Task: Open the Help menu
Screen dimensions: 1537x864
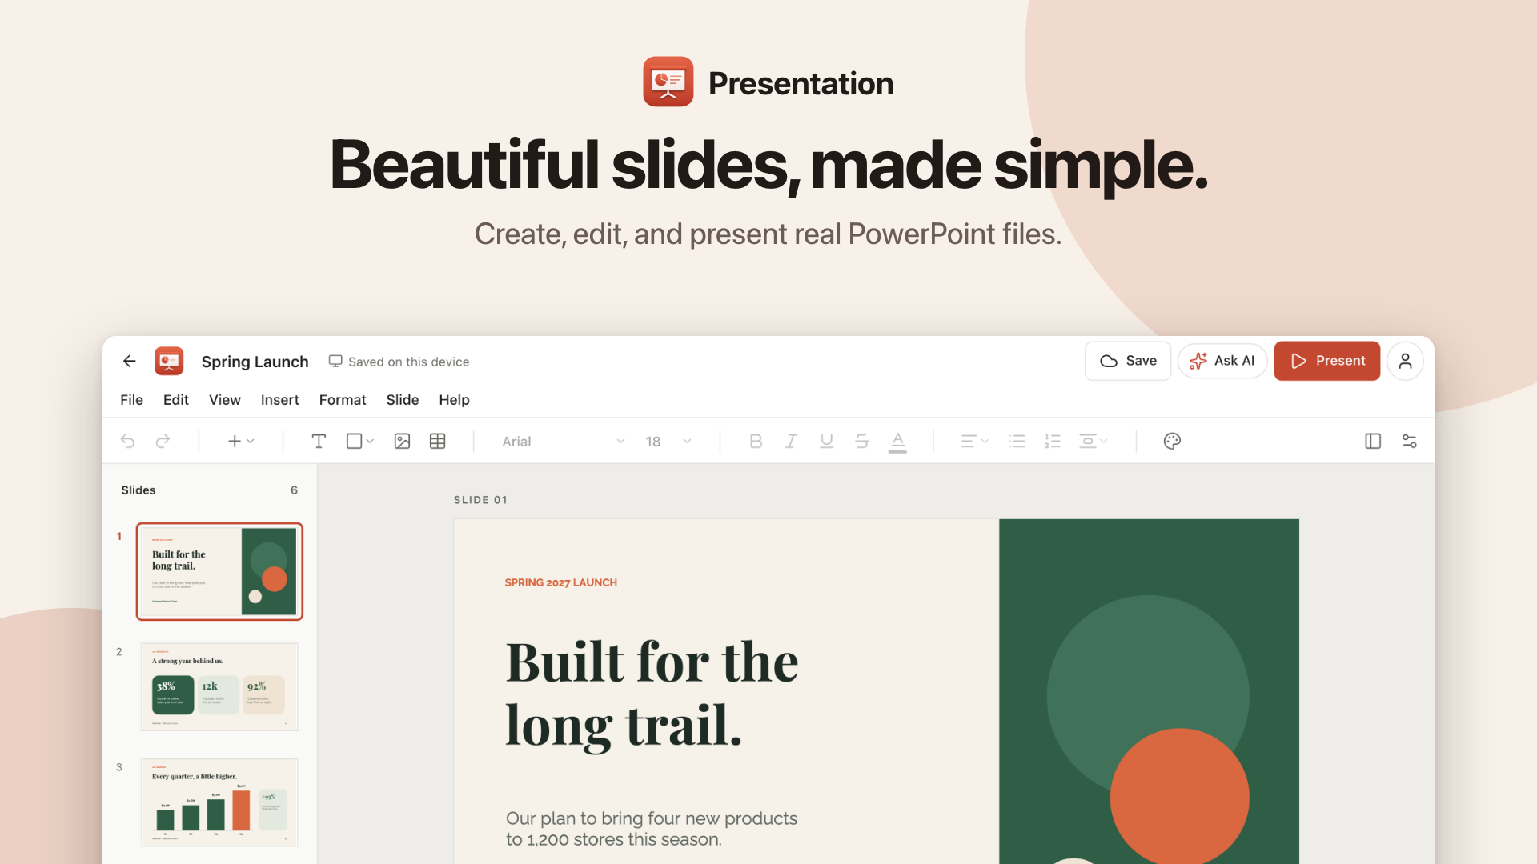Action: coord(454,399)
